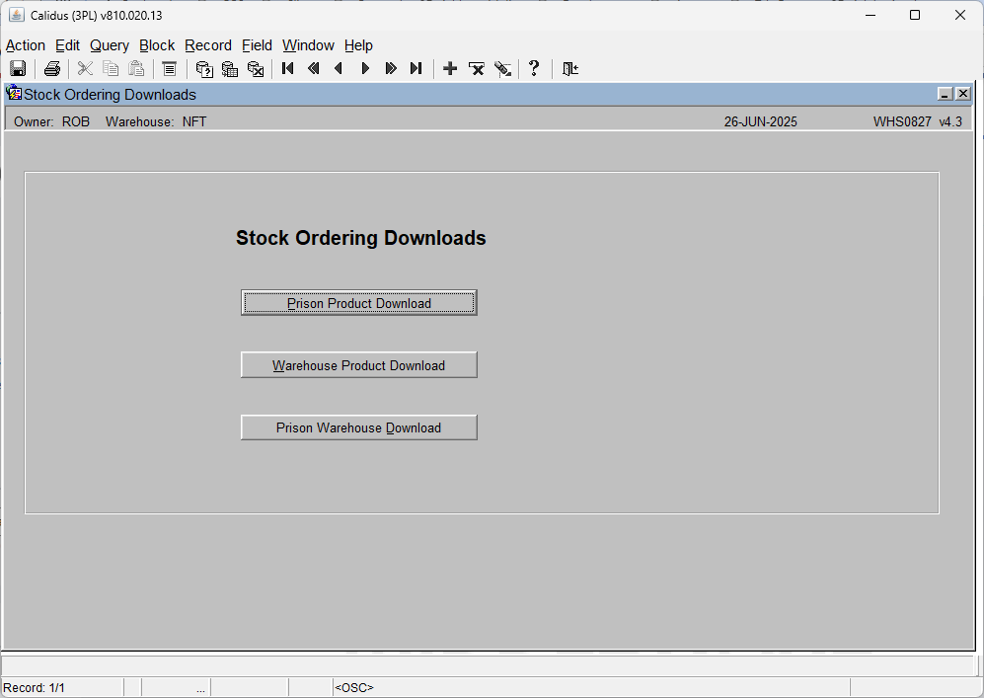Go to next record arrow

pyautogui.click(x=365, y=68)
